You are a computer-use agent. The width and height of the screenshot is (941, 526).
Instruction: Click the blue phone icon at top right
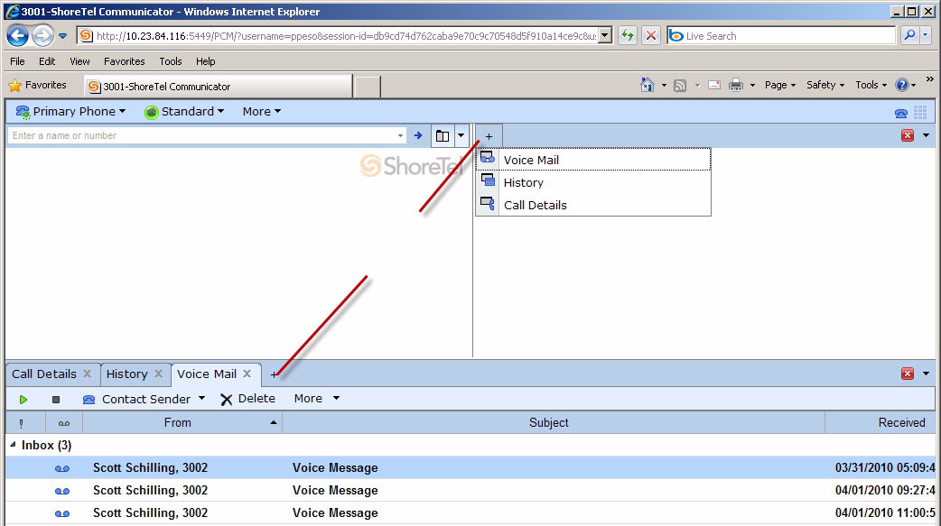click(900, 113)
